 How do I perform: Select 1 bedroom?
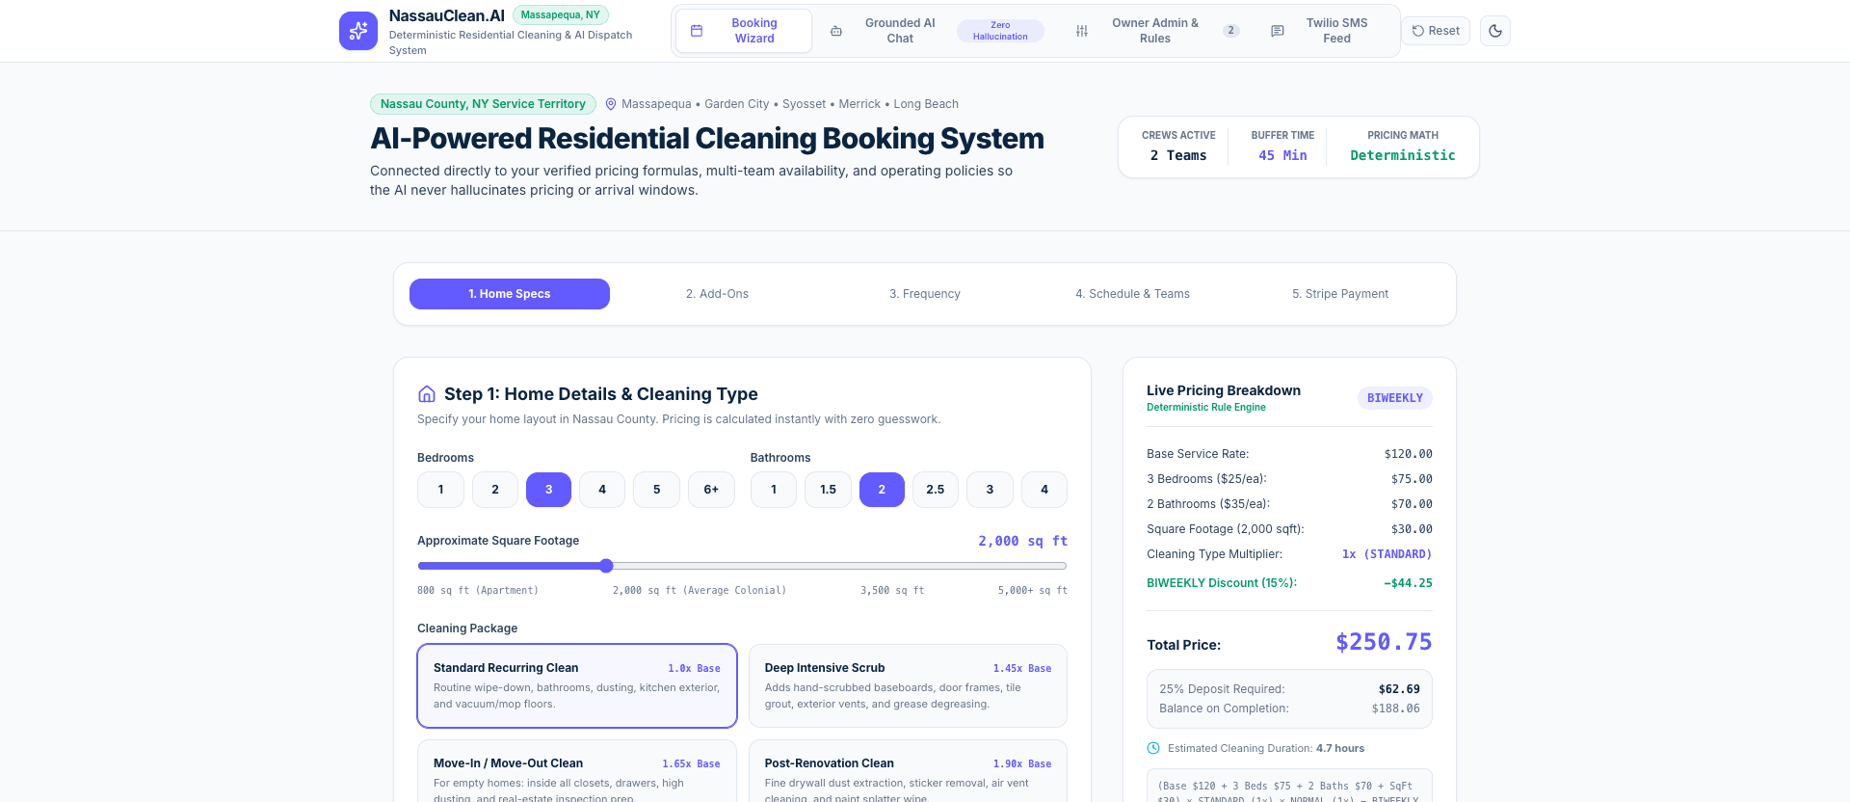[440, 490]
